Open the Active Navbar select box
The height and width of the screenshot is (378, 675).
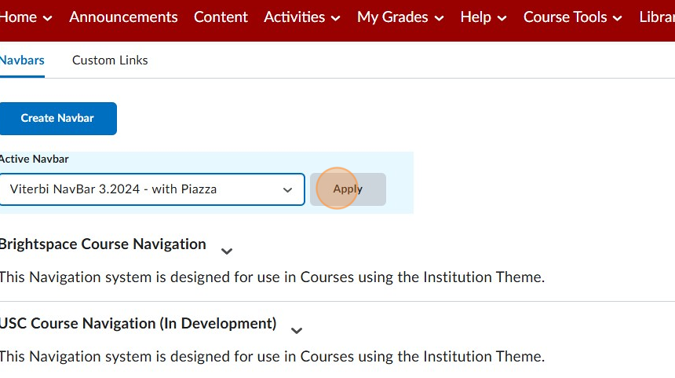pos(151,189)
